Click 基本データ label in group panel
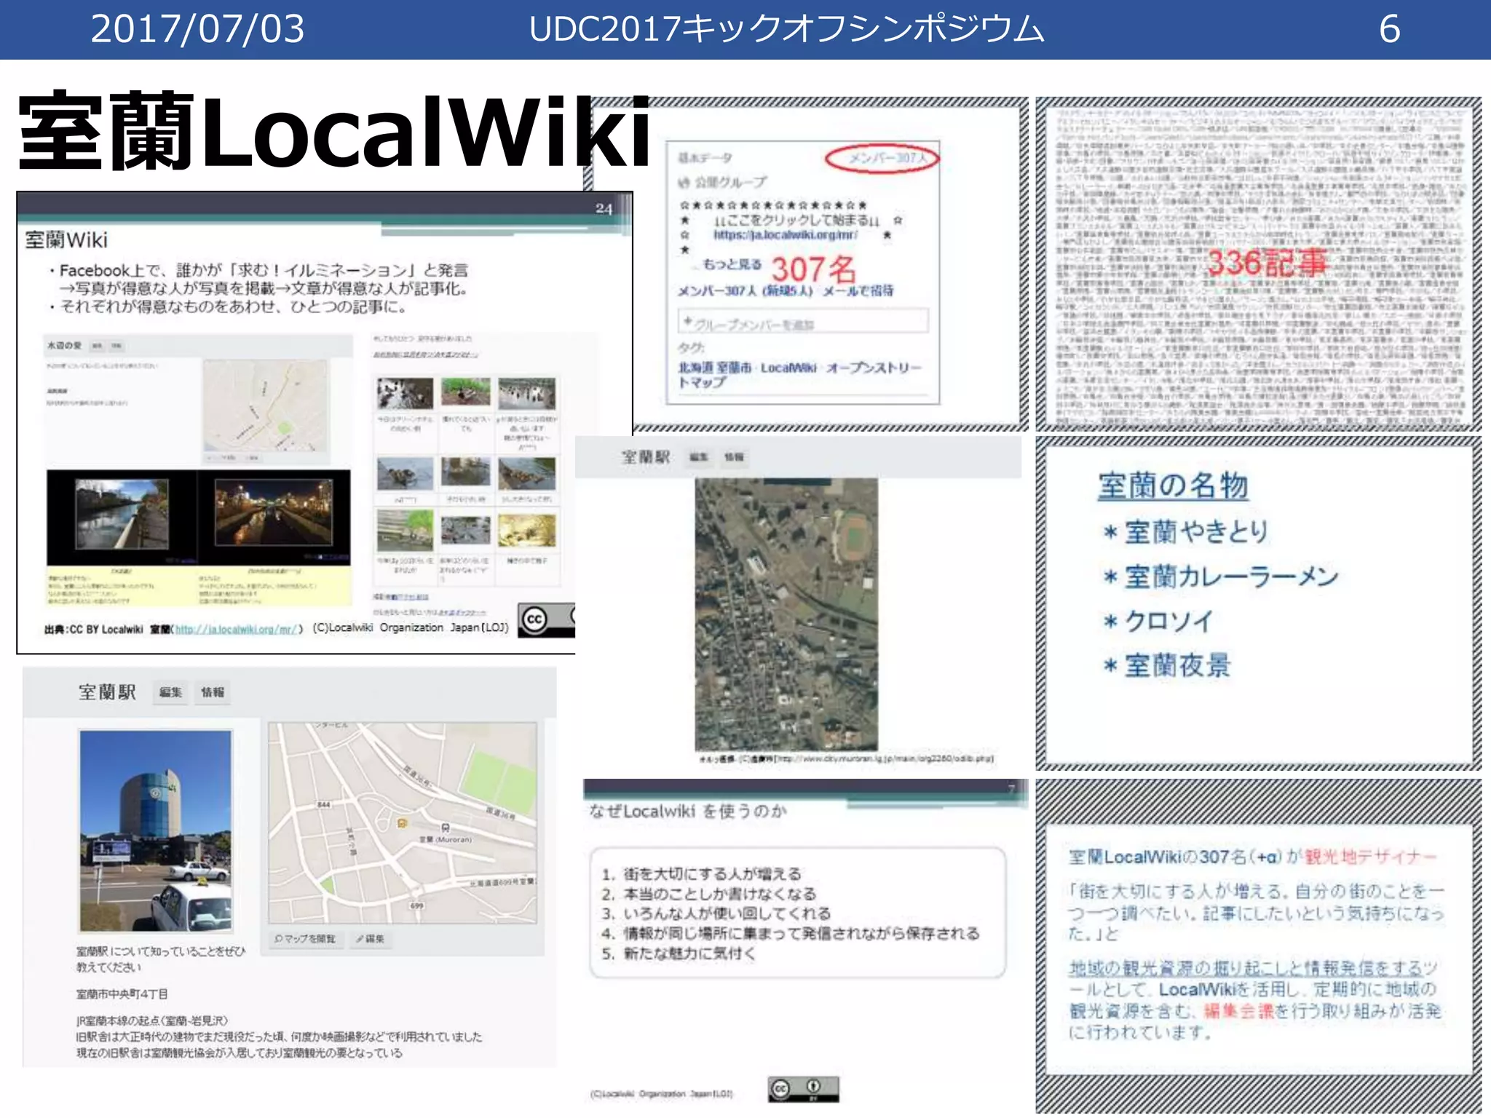The width and height of the screenshot is (1491, 1118). pos(705,158)
